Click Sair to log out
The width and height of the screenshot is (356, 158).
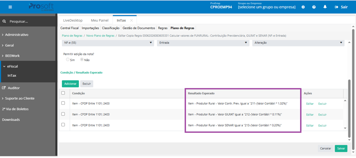pyautogui.click(x=341, y=7)
